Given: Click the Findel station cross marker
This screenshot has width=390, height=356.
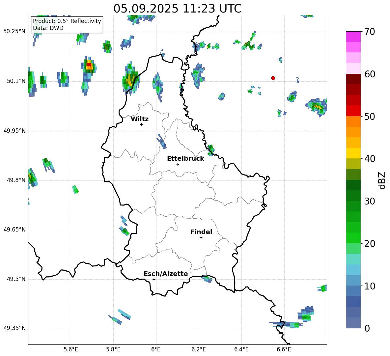Looking at the screenshot, I should (201, 237).
